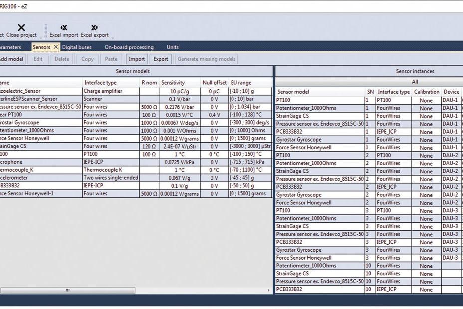Go to the Units tab

pyautogui.click(x=172, y=47)
